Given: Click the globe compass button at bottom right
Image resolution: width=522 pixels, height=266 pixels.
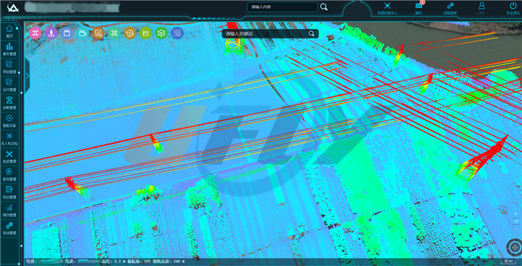Looking at the screenshot, I should [514, 247].
